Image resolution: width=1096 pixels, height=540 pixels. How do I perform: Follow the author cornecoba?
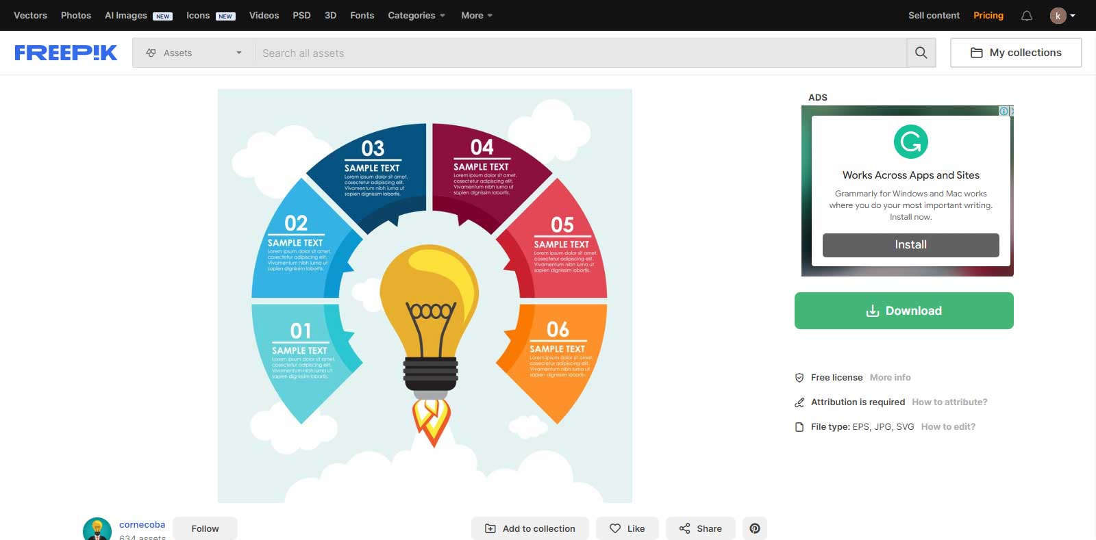205,528
